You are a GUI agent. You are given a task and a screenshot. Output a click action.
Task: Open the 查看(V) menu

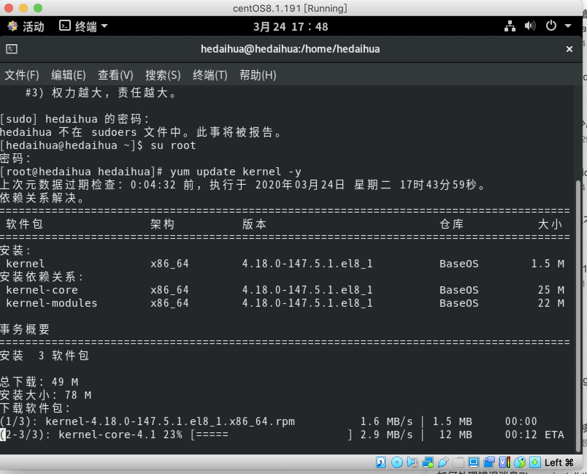pyautogui.click(x=115, y=75)
